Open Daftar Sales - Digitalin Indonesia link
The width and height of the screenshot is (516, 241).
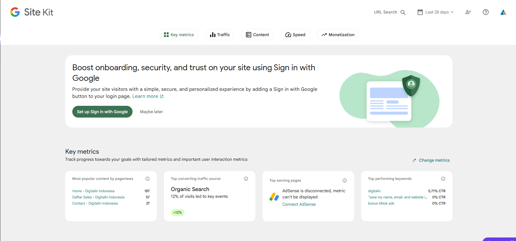click(x=98, y=197)
